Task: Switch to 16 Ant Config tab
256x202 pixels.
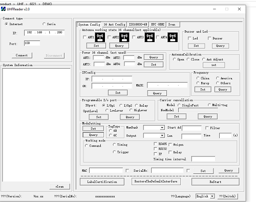Action: click(x=114, y=25)
